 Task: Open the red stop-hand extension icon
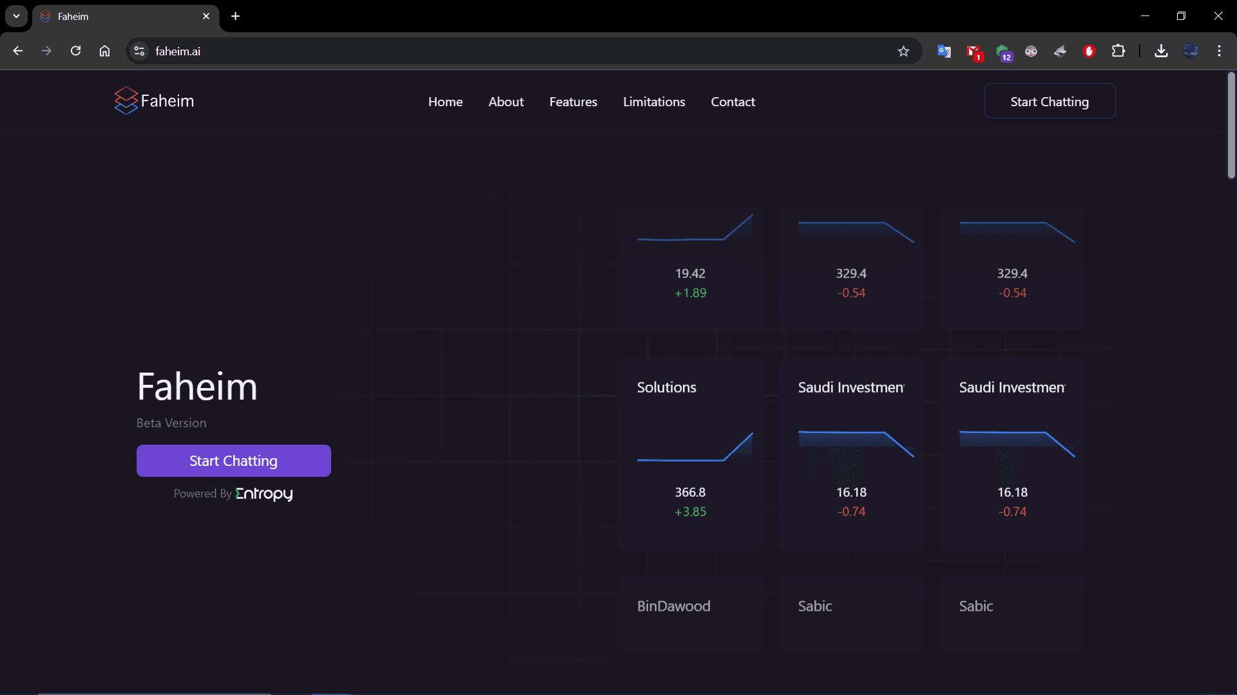coord(1089,51)
